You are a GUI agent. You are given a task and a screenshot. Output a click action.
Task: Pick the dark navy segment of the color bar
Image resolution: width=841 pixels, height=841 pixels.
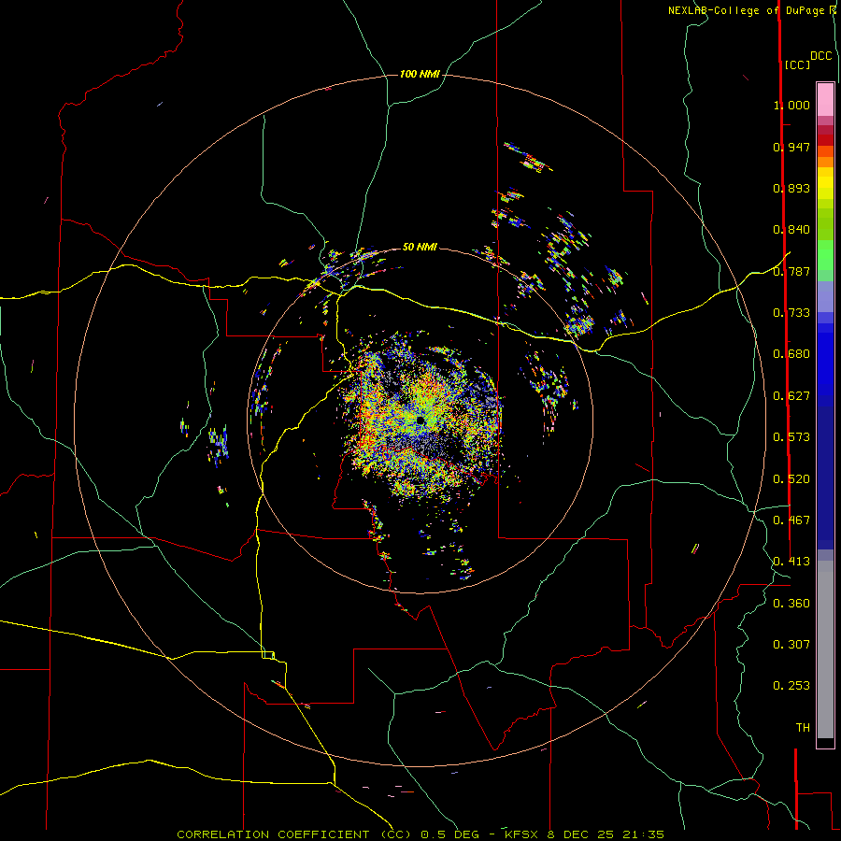tap(825, 478)
